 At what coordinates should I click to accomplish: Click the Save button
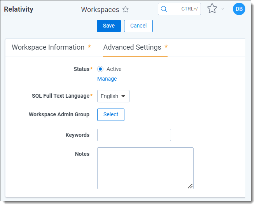point(109,26)
